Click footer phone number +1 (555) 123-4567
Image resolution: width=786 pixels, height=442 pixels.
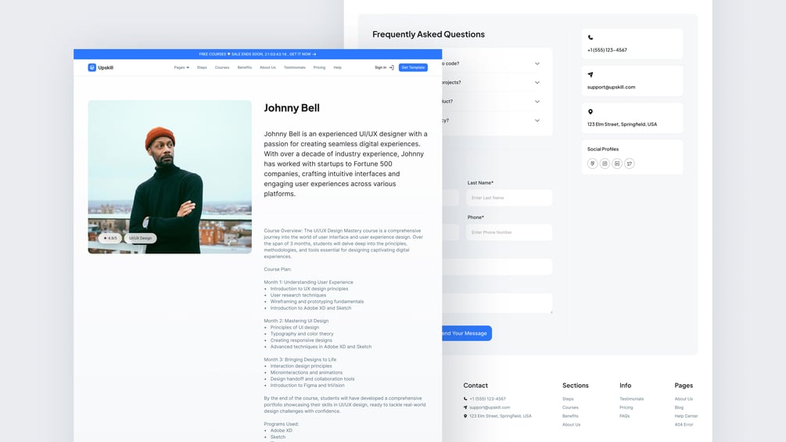(x=487, y=399)
